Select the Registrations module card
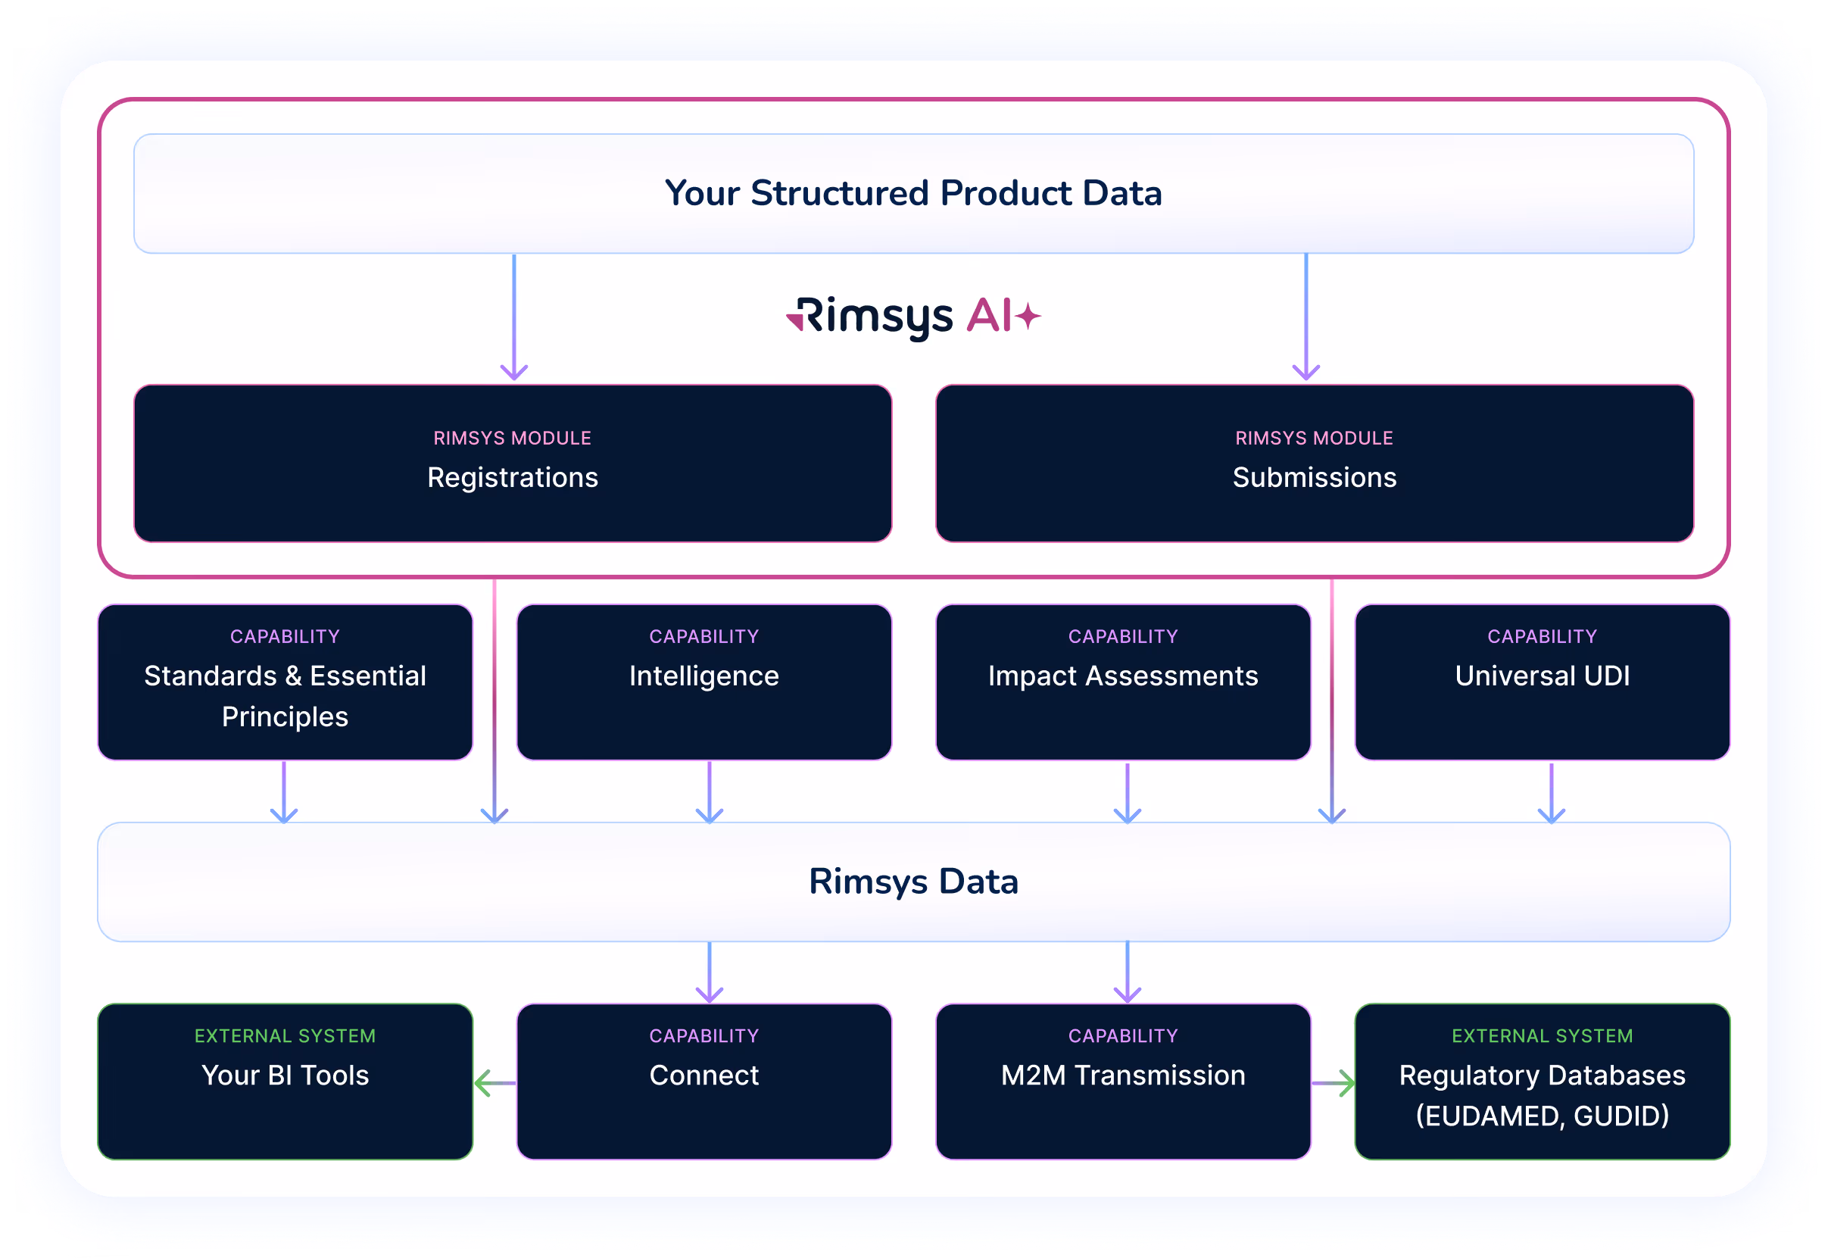1828x1258 pixels. coord(512,464)
